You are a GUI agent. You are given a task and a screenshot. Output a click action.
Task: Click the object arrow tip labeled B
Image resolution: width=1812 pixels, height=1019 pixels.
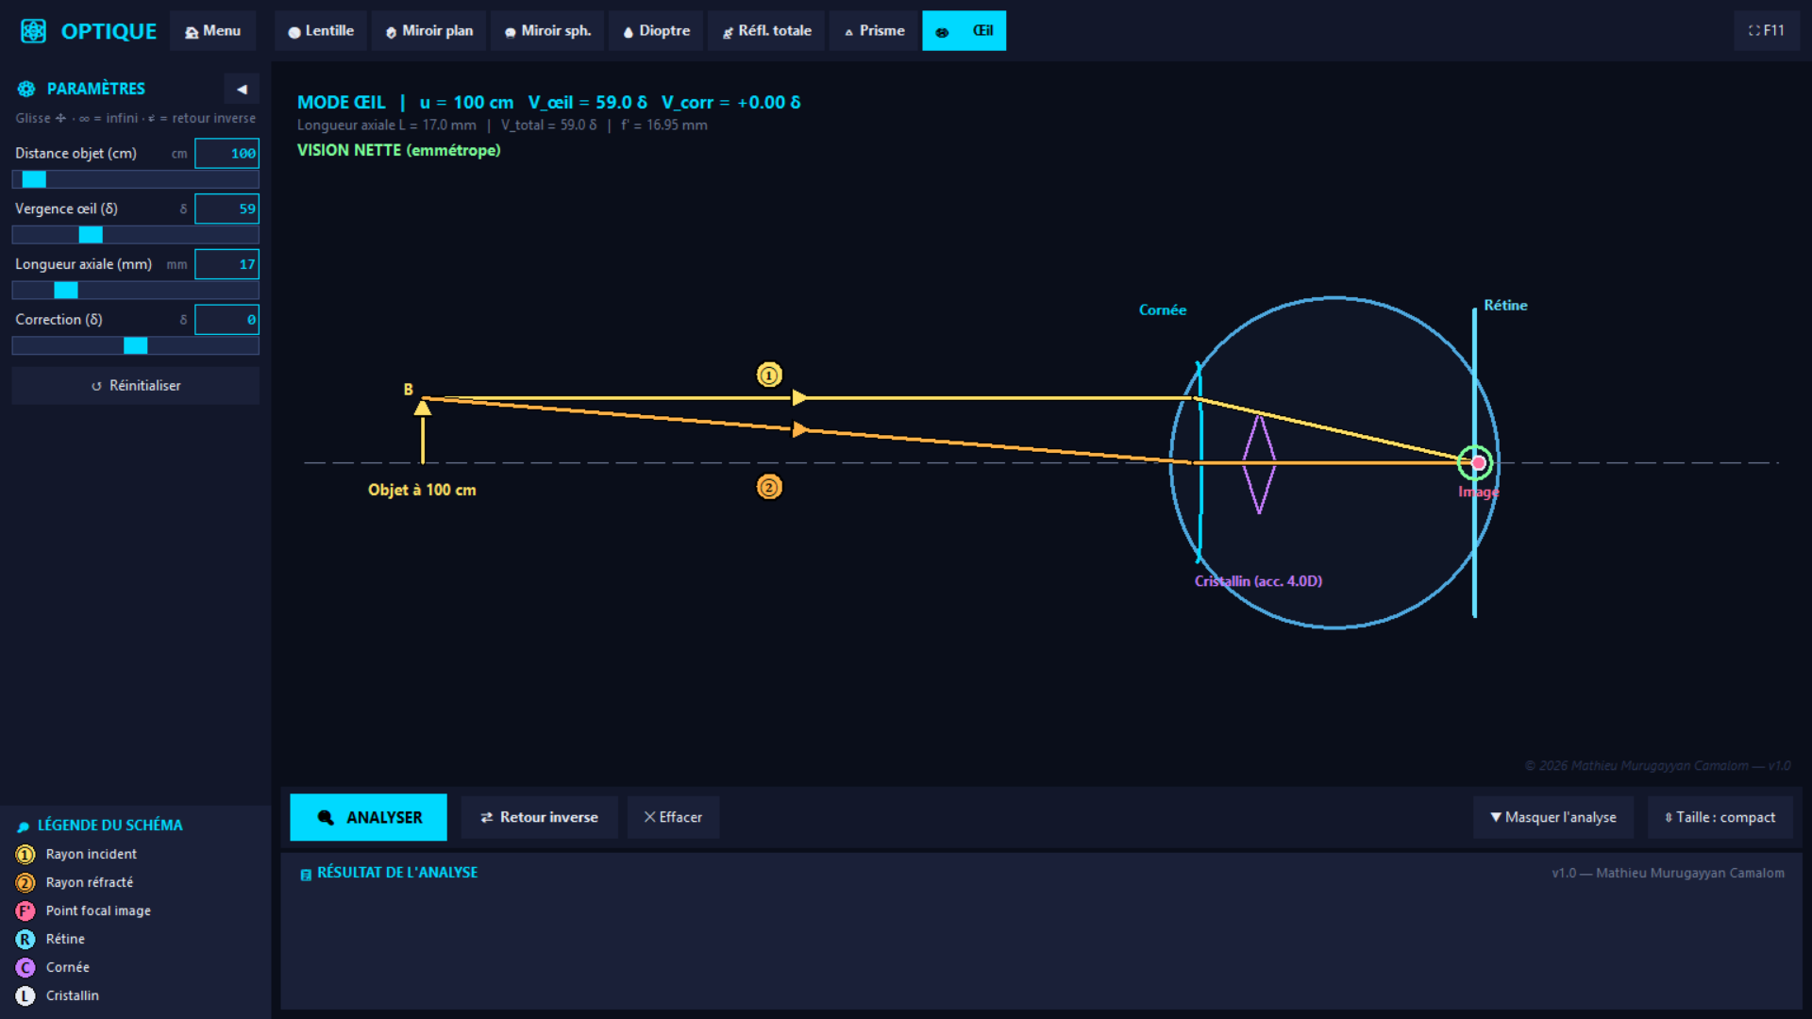point(423,407)
